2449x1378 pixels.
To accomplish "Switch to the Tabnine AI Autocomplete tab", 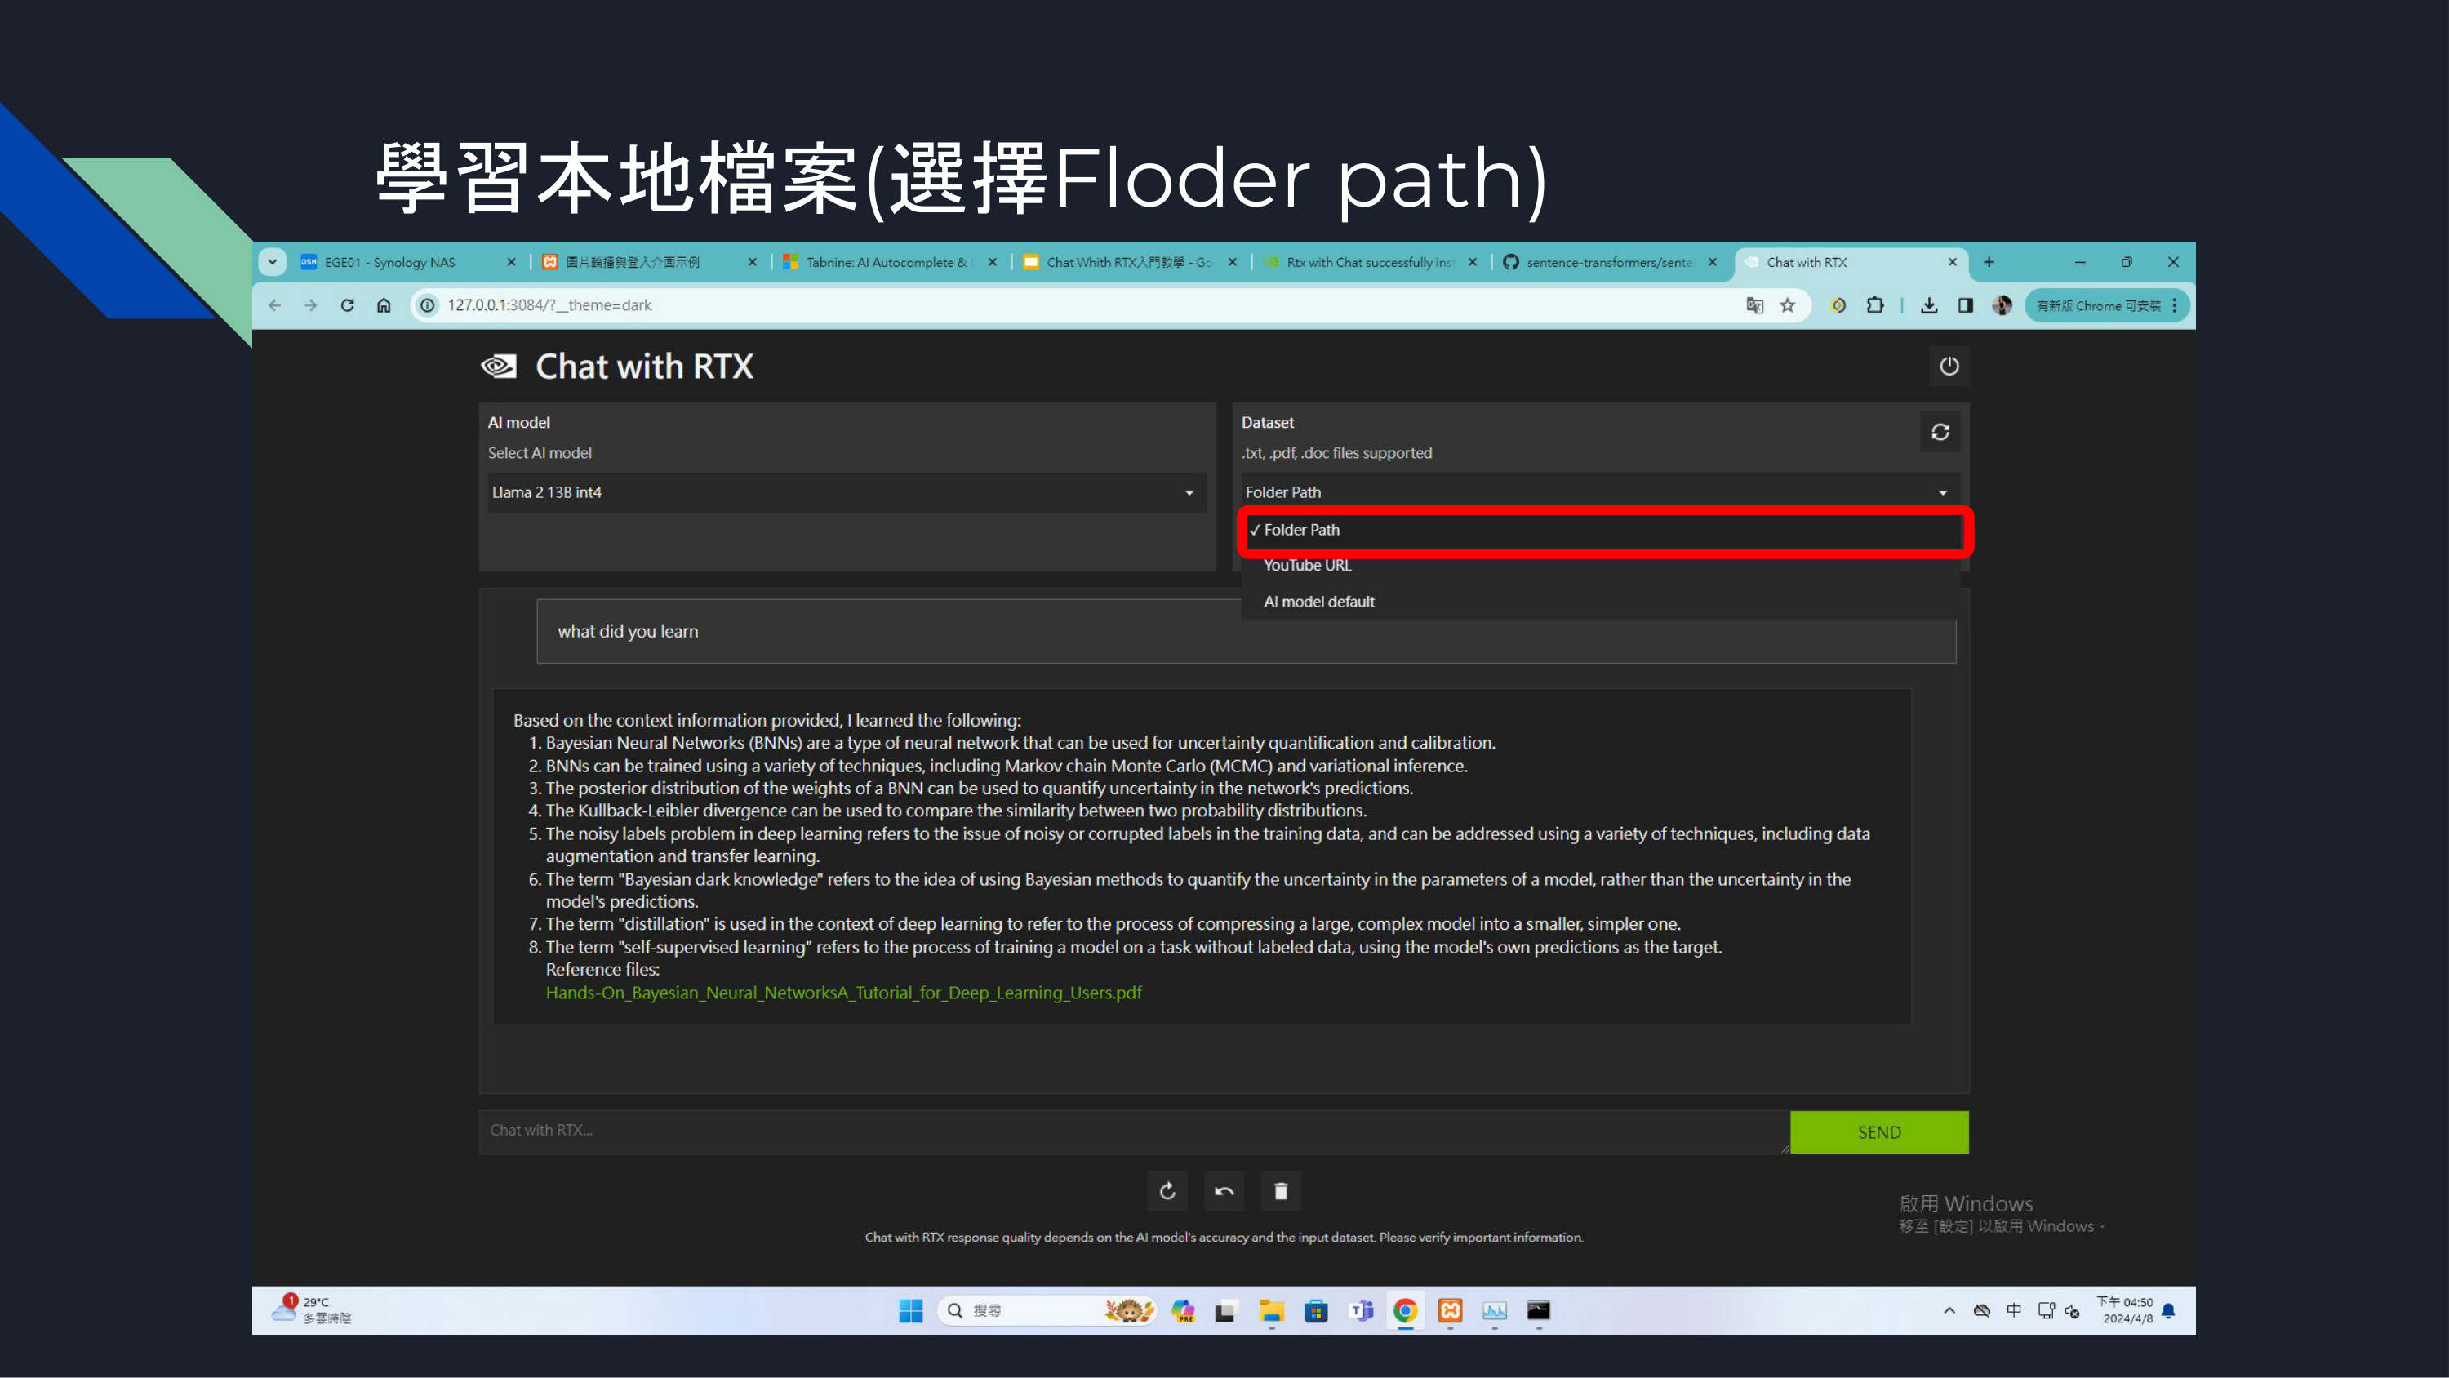I will tap(889, 263).
